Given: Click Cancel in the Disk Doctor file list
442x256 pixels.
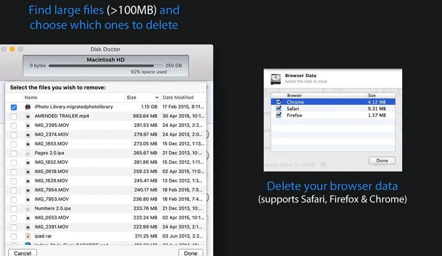Looking at the screenshot, I should pyautogui.click(x=23, y=253).
